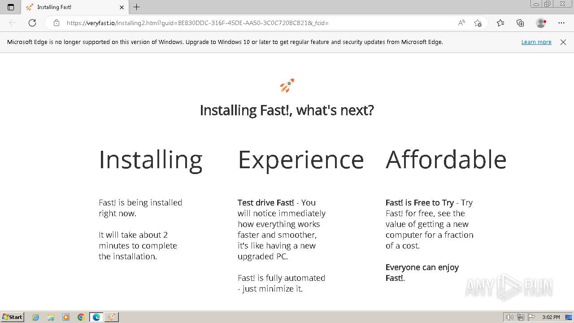This screenshot has height=323, width=574.
Task: Open Read aloud icon in address bar
Action: click(461, 23)
